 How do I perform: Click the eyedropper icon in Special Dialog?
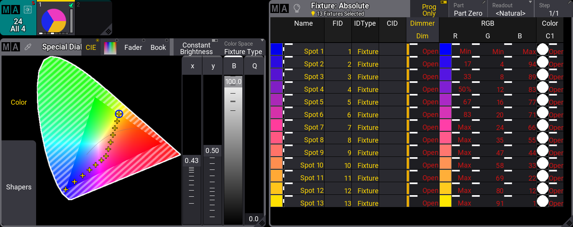click(x=28, y=47)
